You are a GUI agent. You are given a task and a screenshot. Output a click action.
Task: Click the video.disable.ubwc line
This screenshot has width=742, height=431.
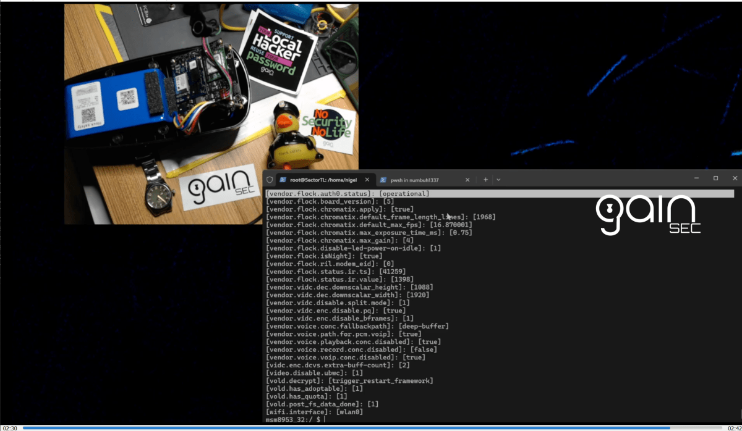[x=314, y=373]
